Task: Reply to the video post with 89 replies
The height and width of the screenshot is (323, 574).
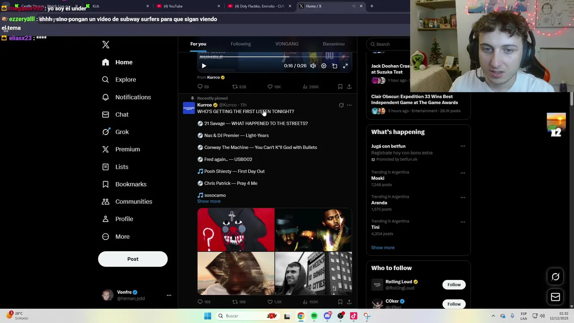Action: click(x=203, y=87)
